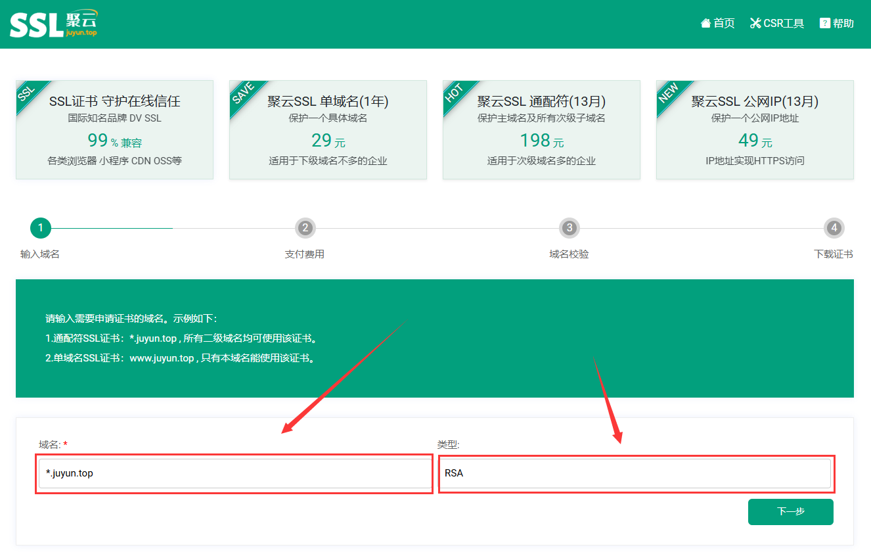Image resolution: width=871 pixels, height=556 pixels.
Task: Click 保护主域名及所有次级子域名 text
Action: coord(541,118)
